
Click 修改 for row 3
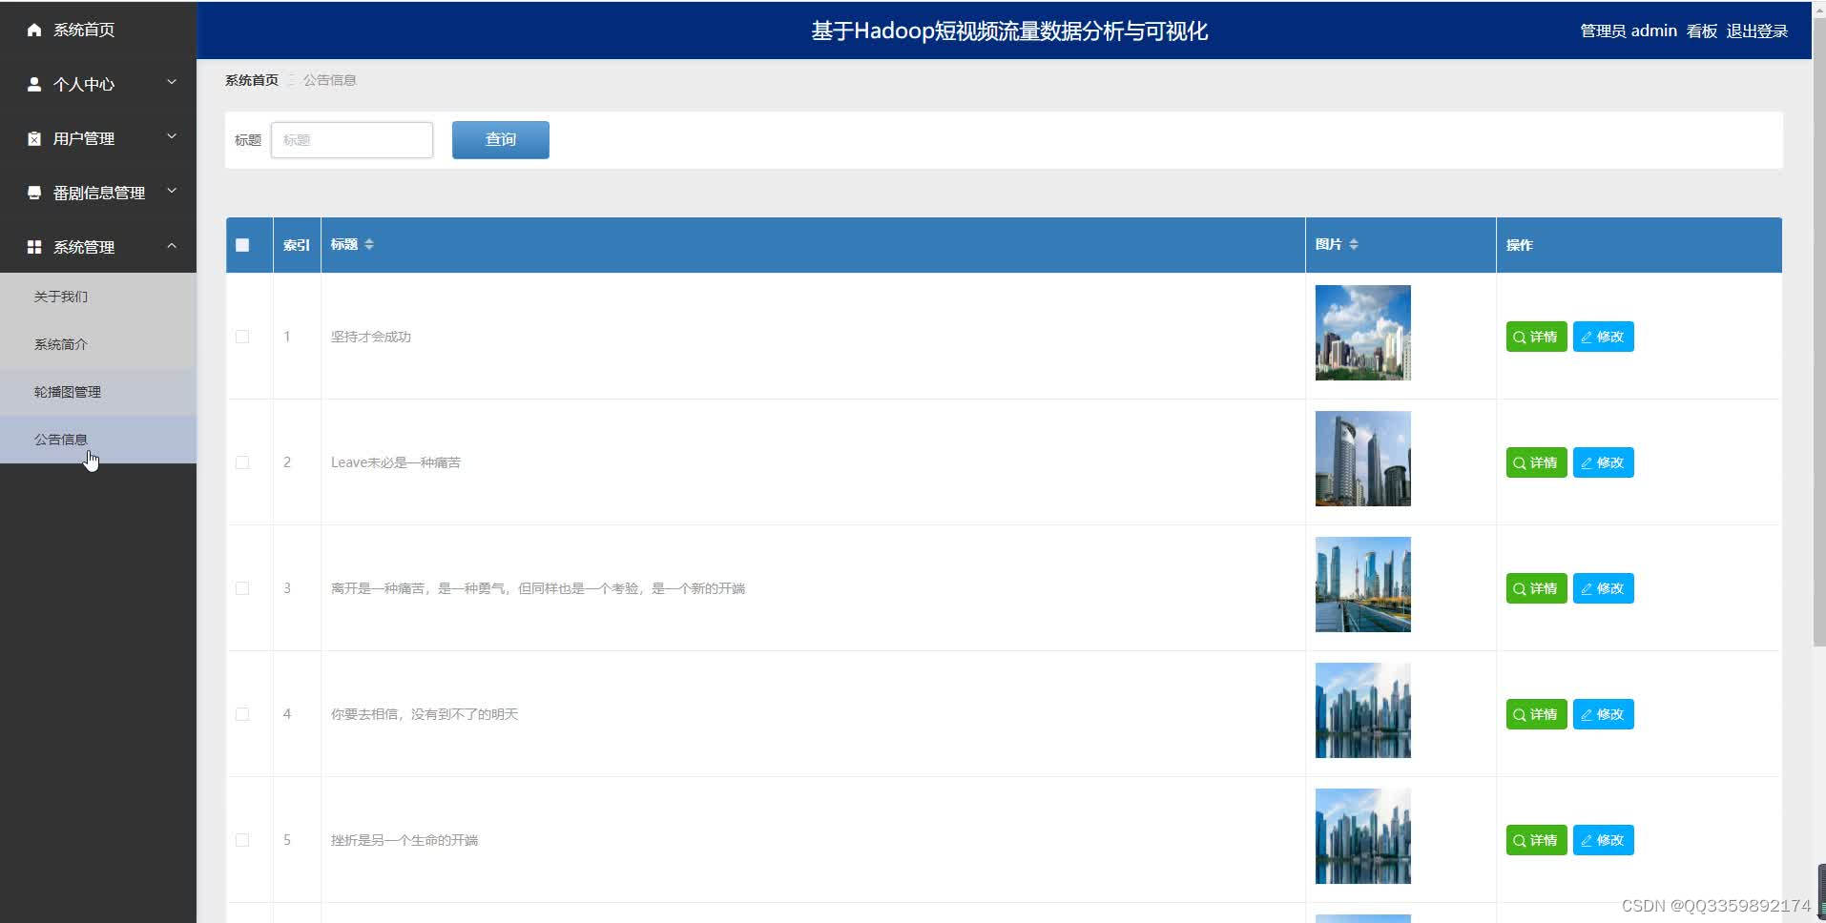tap(1603, 588)
